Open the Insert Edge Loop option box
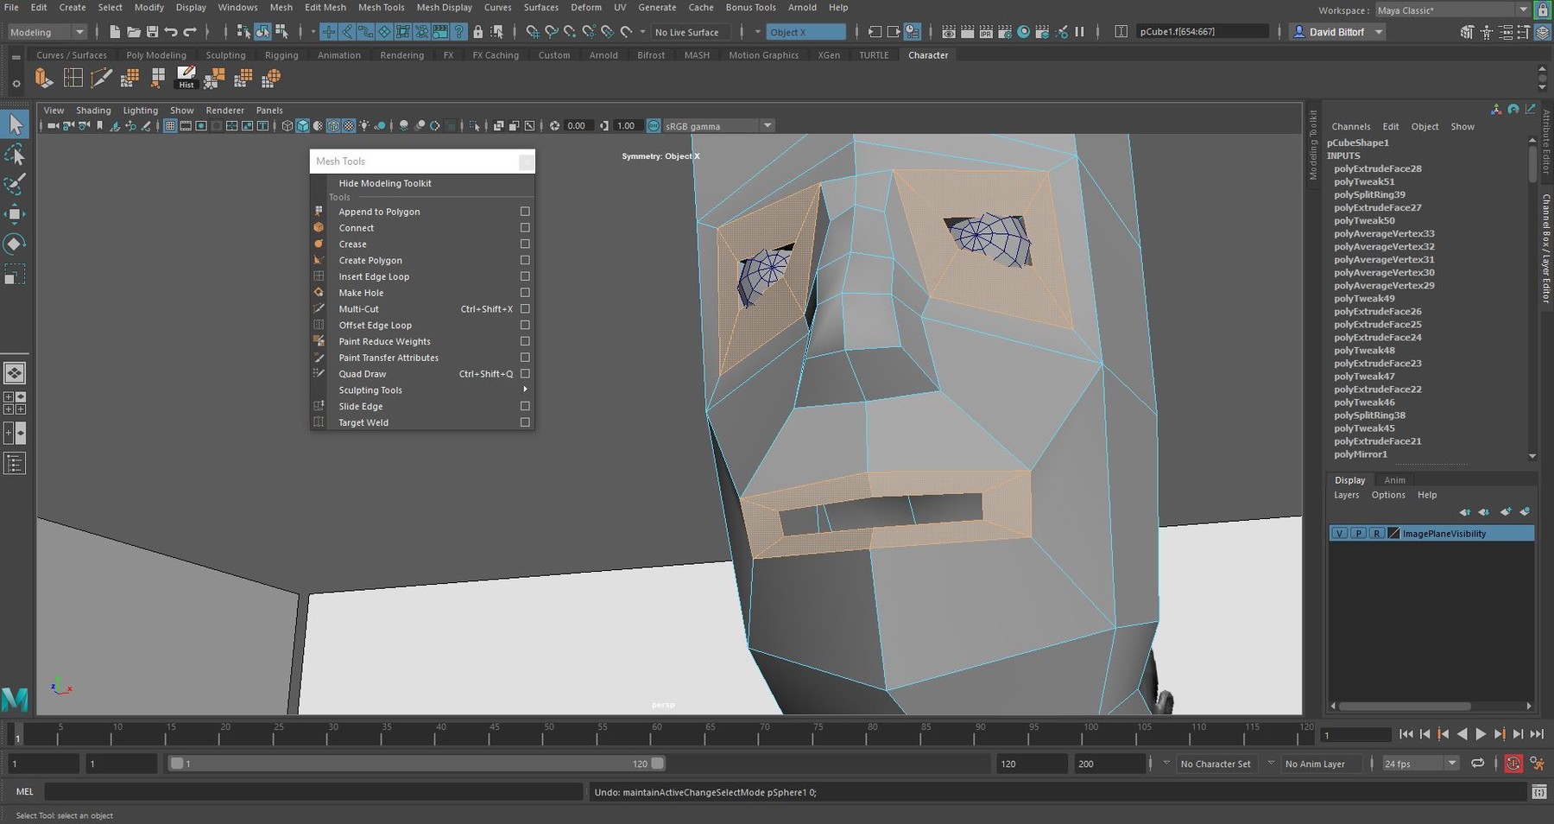1554x824 pixels. tap(525, 276)
